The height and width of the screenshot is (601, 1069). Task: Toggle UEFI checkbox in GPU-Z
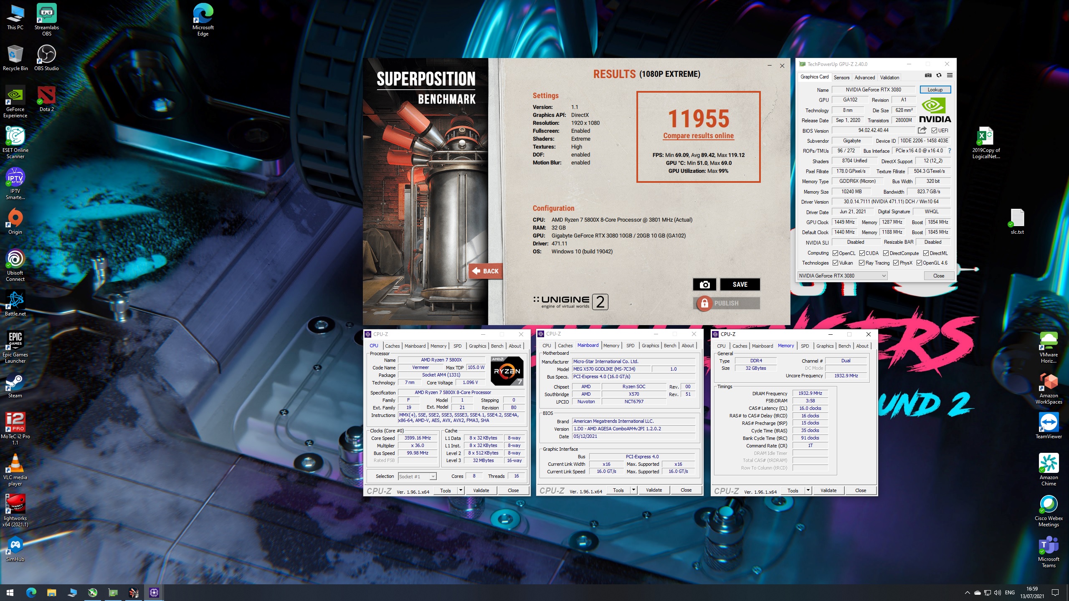[x=934, y=131]
